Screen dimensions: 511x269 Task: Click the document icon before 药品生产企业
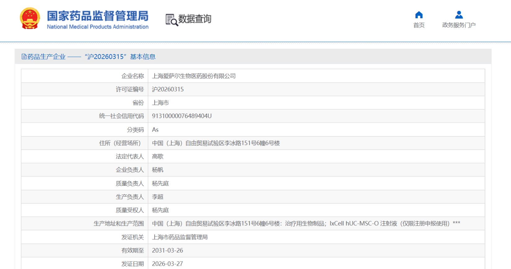[x=24, y=57]
